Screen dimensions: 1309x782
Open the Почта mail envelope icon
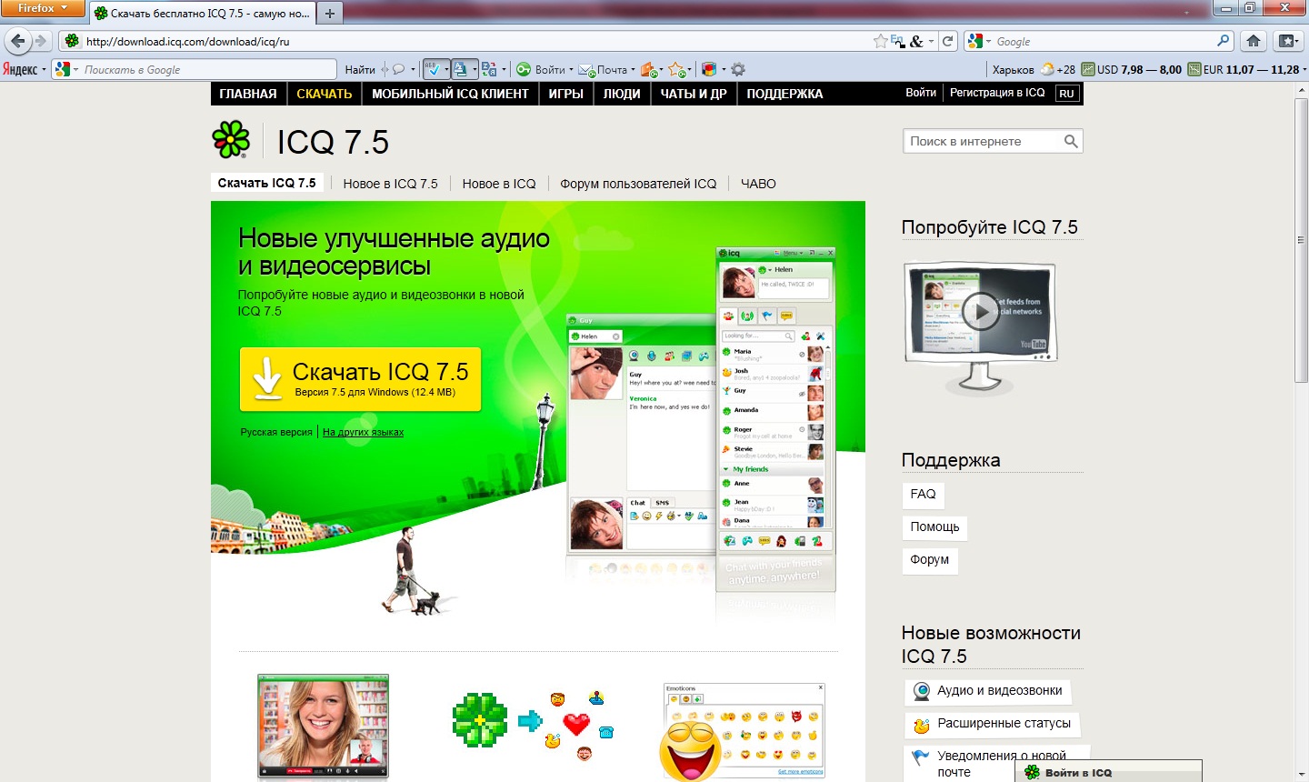586,70
